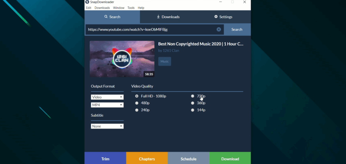346x164 pixels.
Task: Close the SnapDownloader window
Action: click(x=245, y=2)
